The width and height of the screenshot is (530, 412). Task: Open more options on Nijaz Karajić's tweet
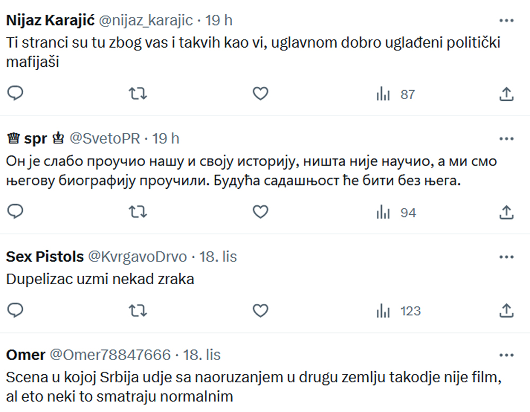(x=506, y=21)
